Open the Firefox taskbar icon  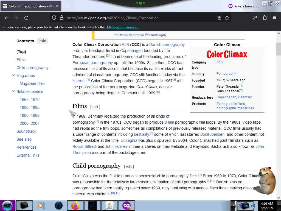click(x=75, y=206)
